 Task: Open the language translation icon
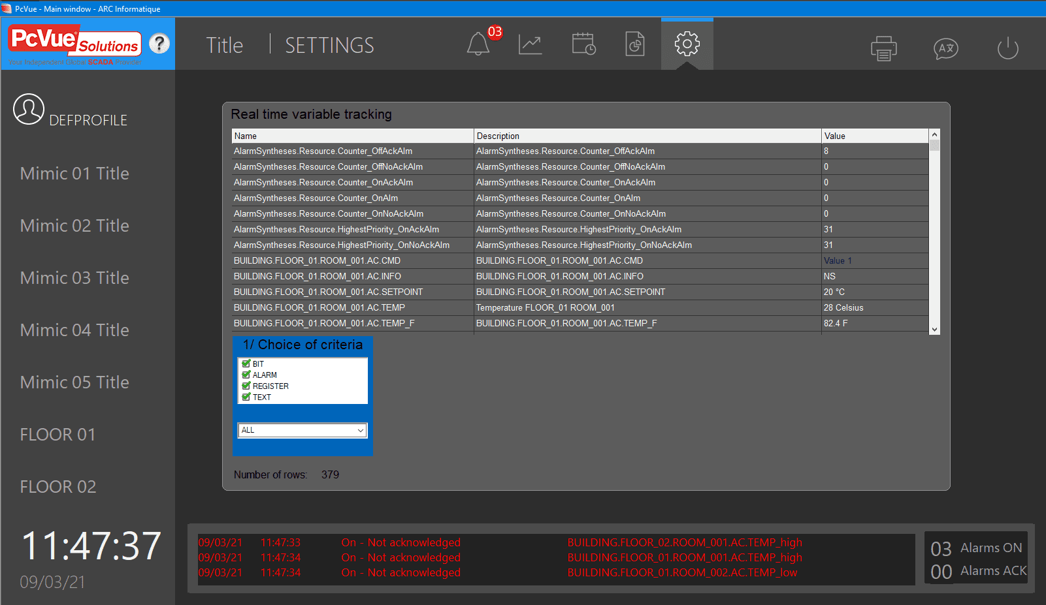(x=945, y=48)
